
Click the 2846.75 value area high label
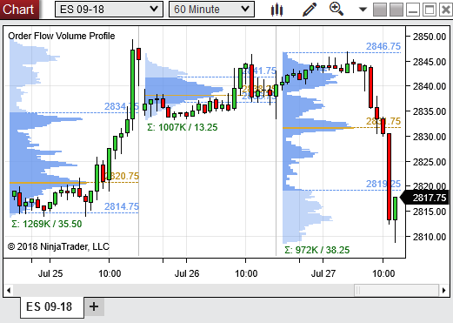[x=383, y=46]
